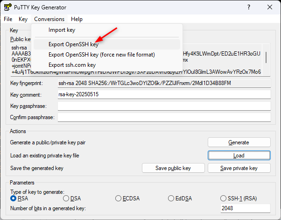This screenshot has height=220, width=281.
Task: Click the PuTTY Key Generator title bar icon
Action: point(8,7)
